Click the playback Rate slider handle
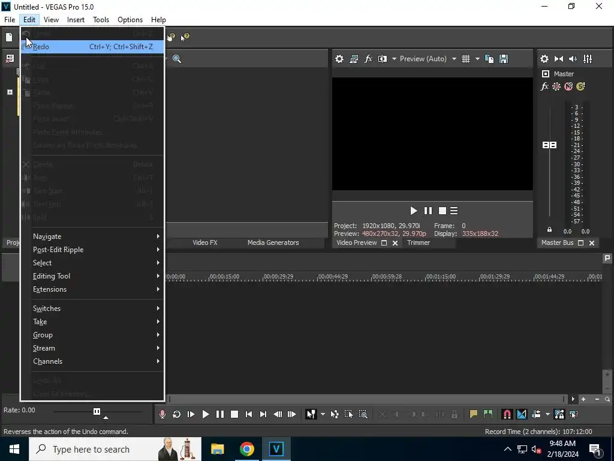The height and width of the screenshot is (461, 614). [x=97, y=411]
